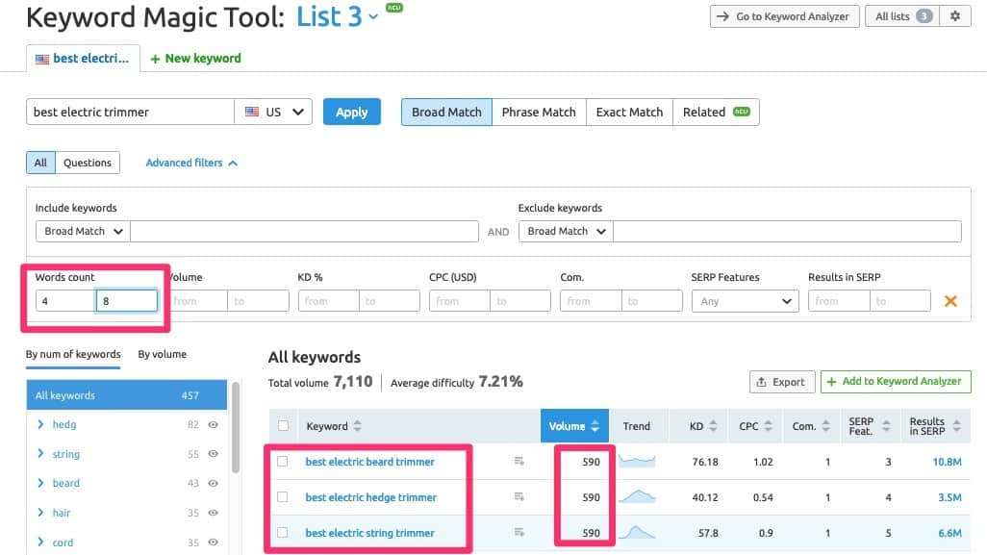
Task: Click the best electric trimmer search field
Action: coord(130,112)
